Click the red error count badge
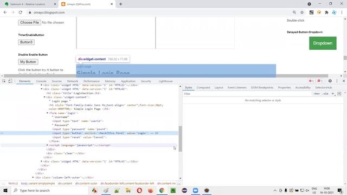 click(311, 81)
